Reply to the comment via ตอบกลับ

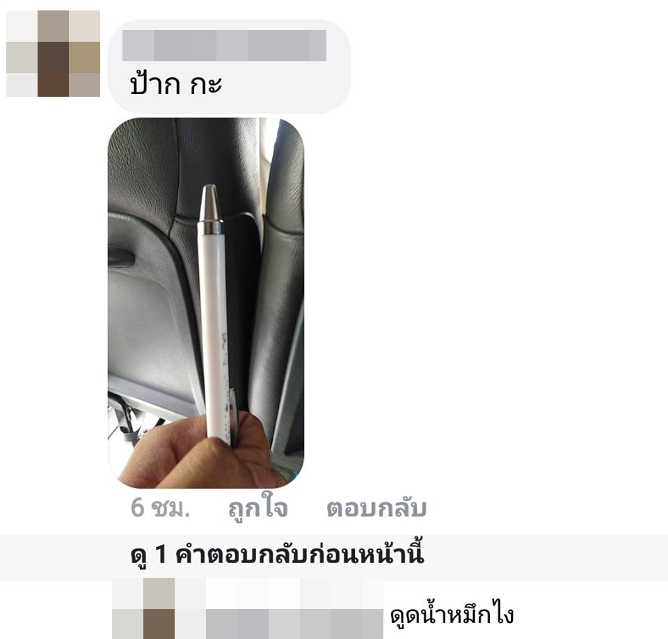tap(376, 507)
